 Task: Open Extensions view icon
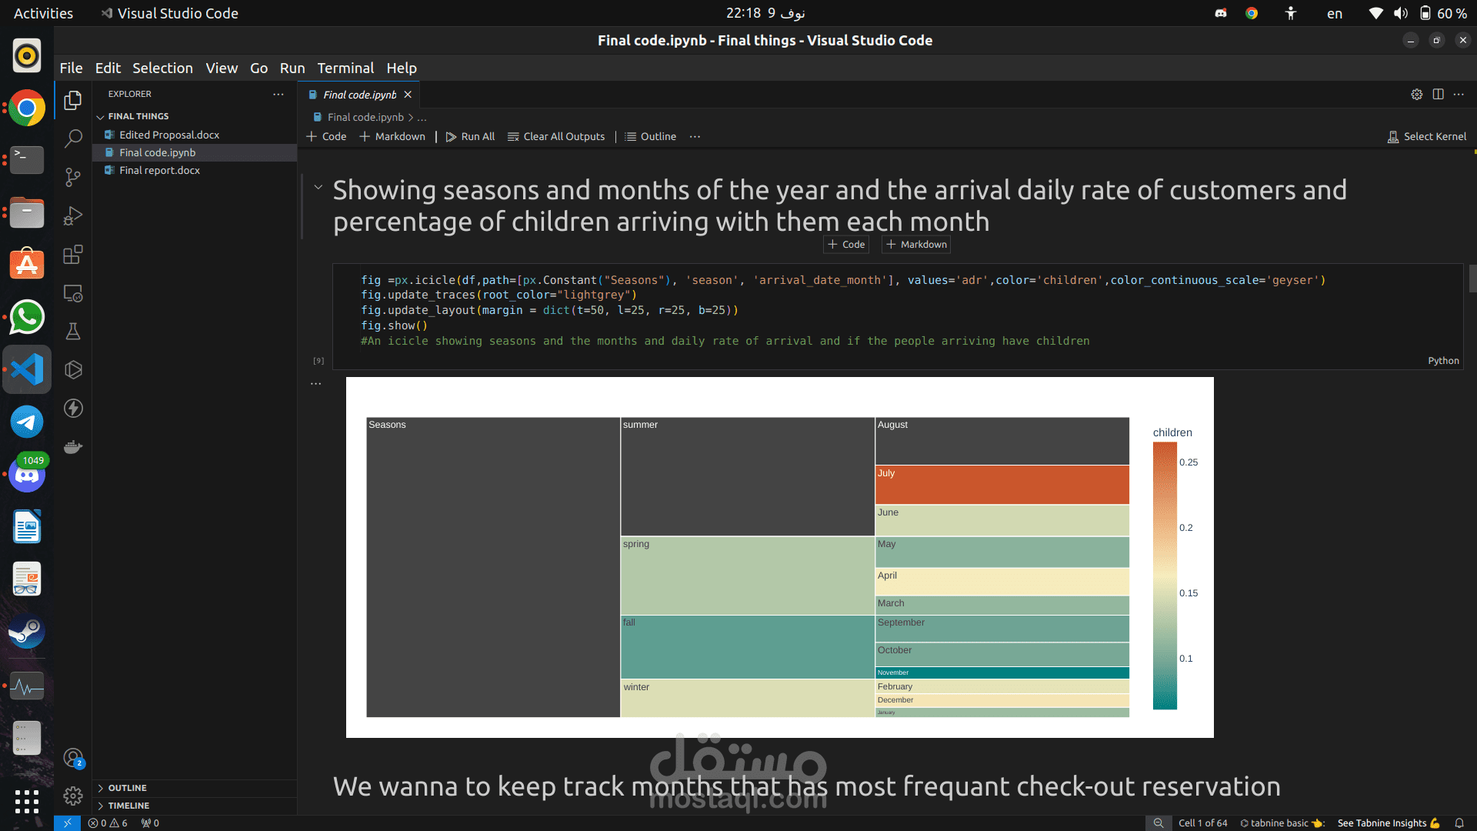(x=73, y=255)
